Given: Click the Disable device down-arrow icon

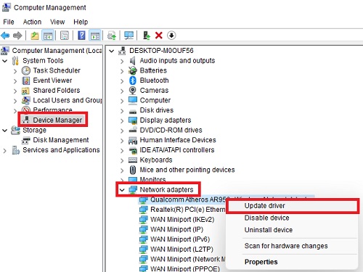Looking at the screenshot, I should coord(171,36).
